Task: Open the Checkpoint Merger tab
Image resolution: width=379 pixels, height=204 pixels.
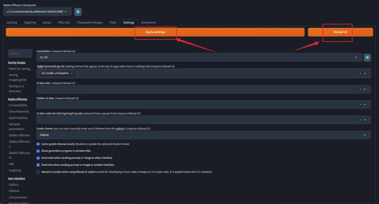Action: click(x=89, y=22)
